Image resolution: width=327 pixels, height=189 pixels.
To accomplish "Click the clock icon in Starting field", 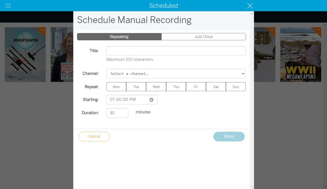I will [x=151, y=100].
